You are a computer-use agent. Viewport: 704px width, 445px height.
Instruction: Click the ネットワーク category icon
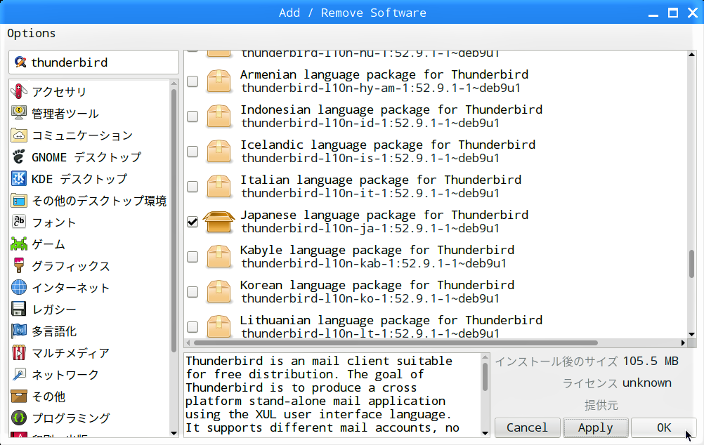click(19, 375)
